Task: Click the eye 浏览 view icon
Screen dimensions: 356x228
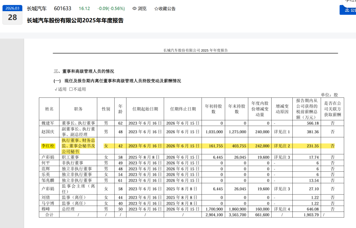Action: click(134, 9)
